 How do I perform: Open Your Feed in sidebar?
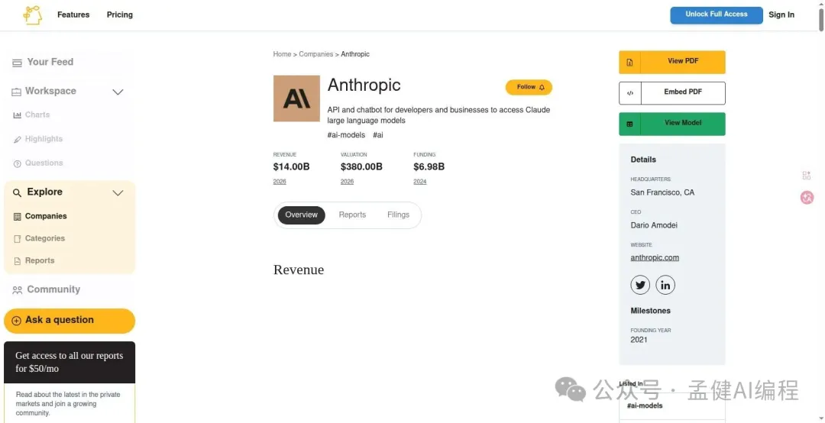[x=50, y=62]
